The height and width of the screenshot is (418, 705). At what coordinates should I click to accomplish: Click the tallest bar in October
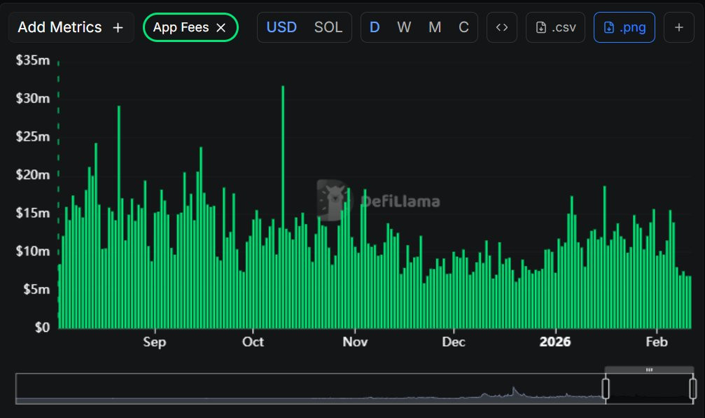pos(283,207)
